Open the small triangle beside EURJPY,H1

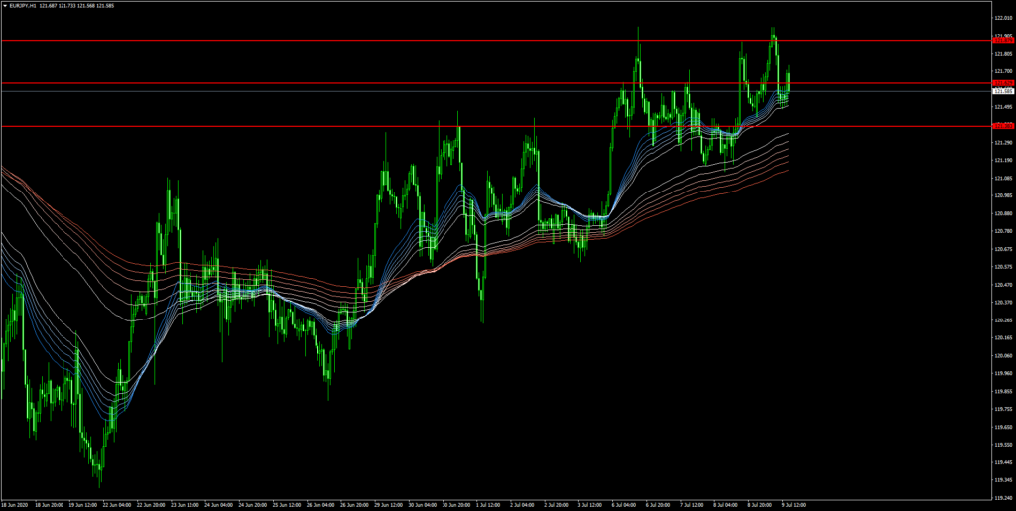[6, 7]
